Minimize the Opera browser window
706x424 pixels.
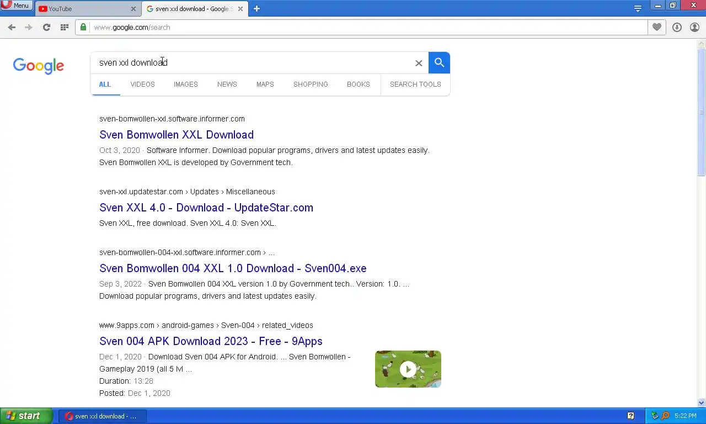657,5
